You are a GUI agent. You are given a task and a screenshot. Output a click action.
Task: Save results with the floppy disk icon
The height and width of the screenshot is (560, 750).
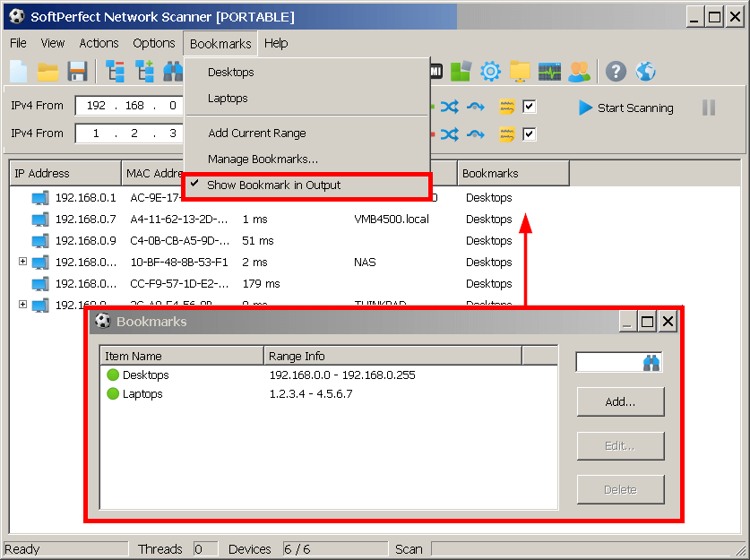77,72
